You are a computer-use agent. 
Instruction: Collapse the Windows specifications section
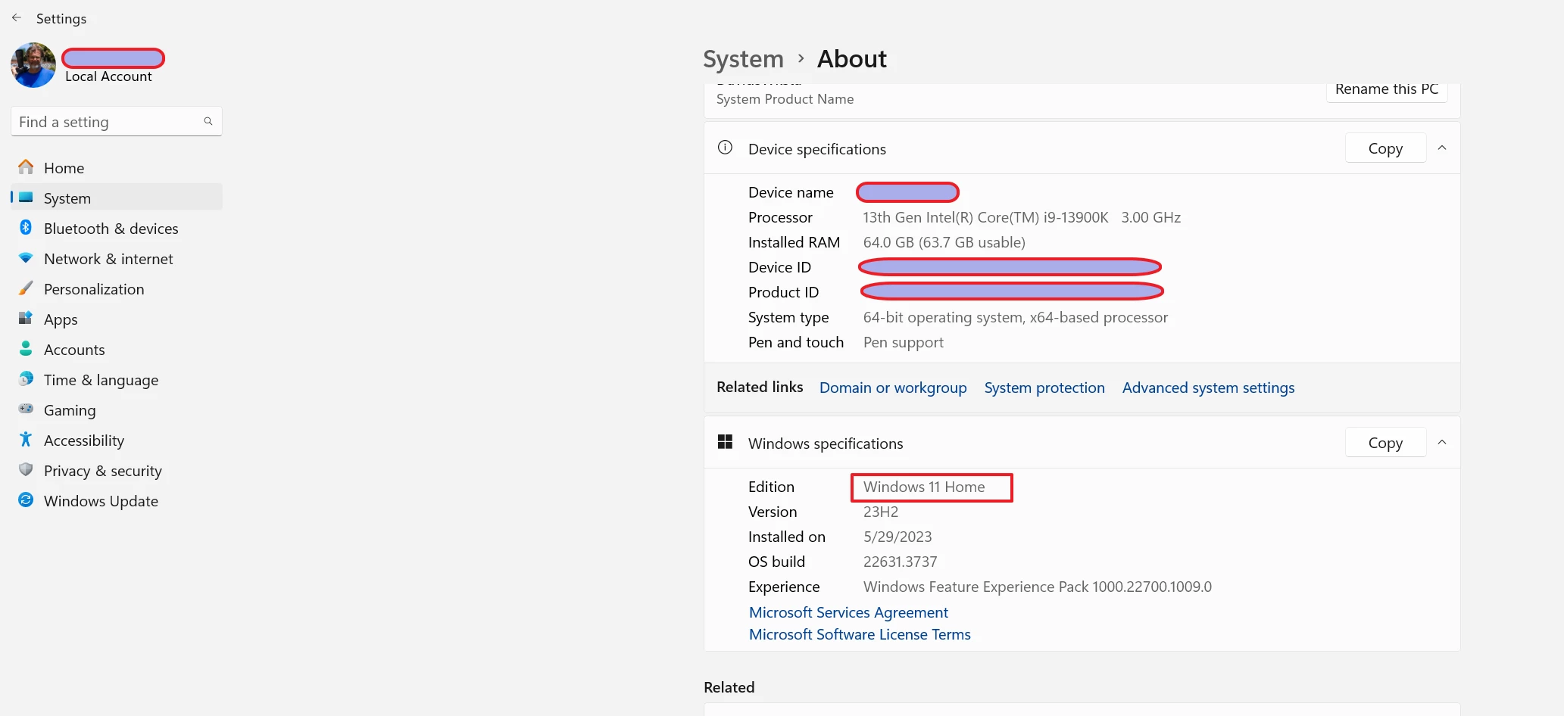point(1442,442)
